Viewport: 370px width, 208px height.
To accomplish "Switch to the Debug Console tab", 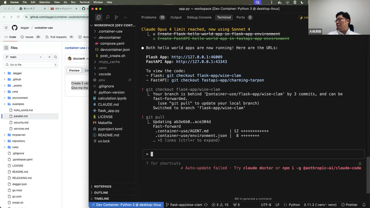I will (x=199, y=17).
